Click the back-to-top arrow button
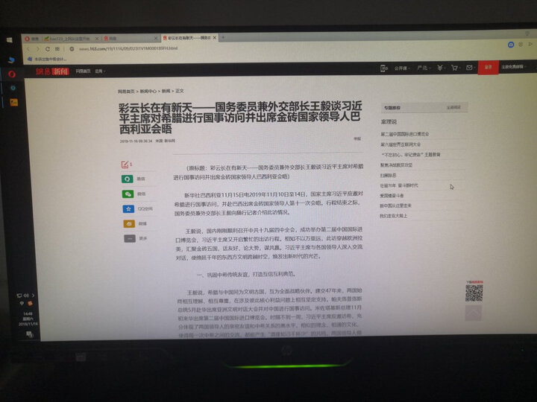537x402 pixels. [x=474, y=313]
